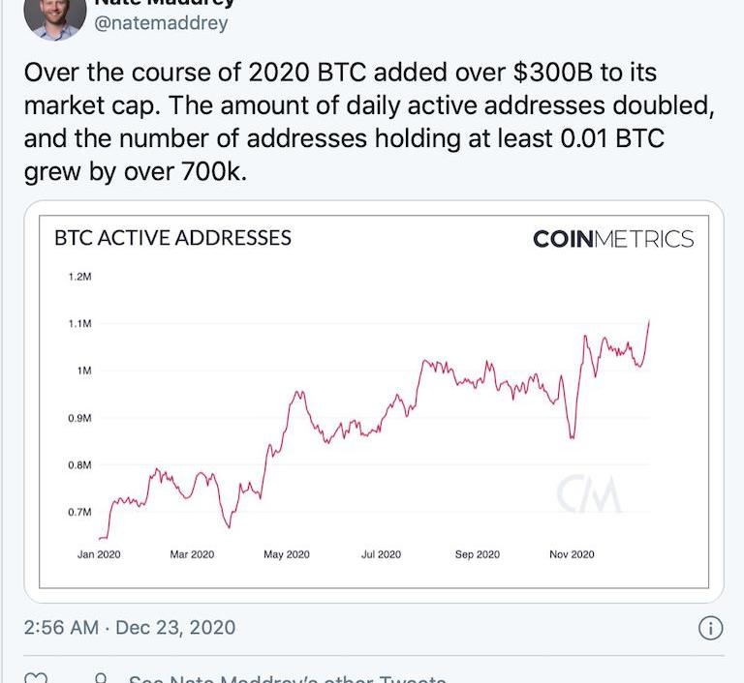Click the Twitter info icon

point(710,628)
